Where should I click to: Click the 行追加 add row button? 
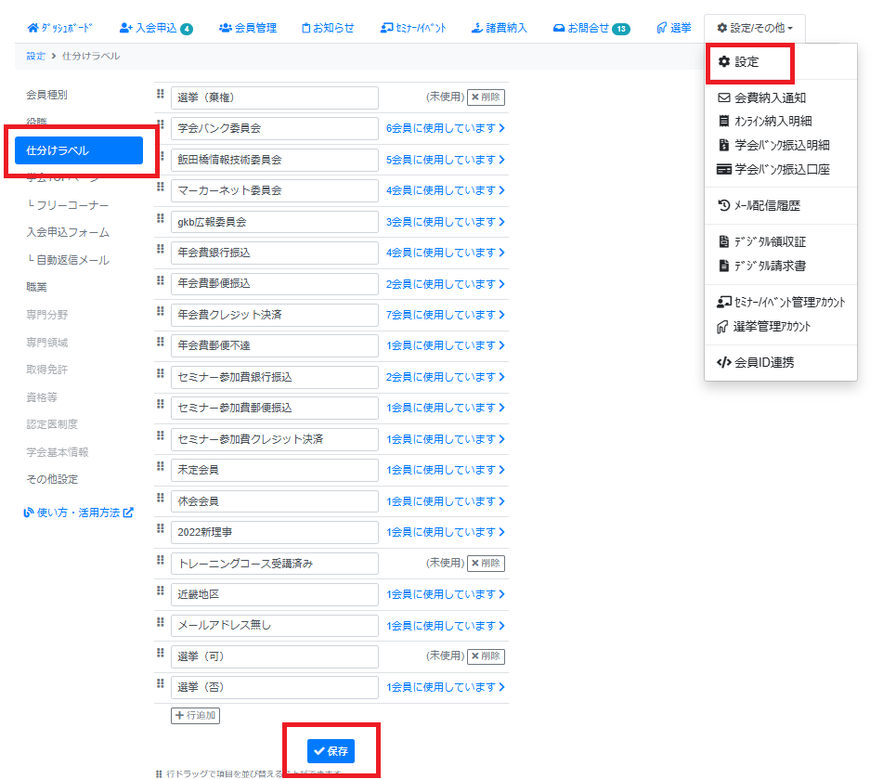[196, 716]
